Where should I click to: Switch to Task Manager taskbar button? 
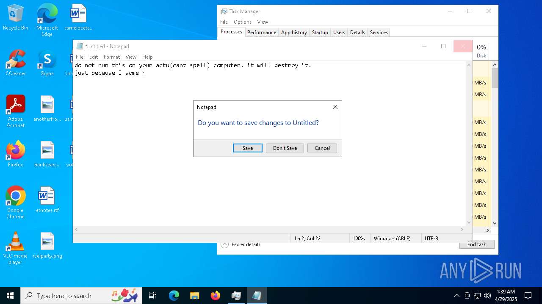click(x=236, y=296)
